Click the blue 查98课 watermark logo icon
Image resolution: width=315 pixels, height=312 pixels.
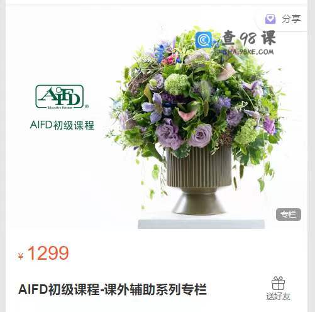tap(204, 40)
